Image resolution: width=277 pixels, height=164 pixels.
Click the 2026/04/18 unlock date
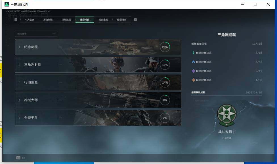click(254, 92)
